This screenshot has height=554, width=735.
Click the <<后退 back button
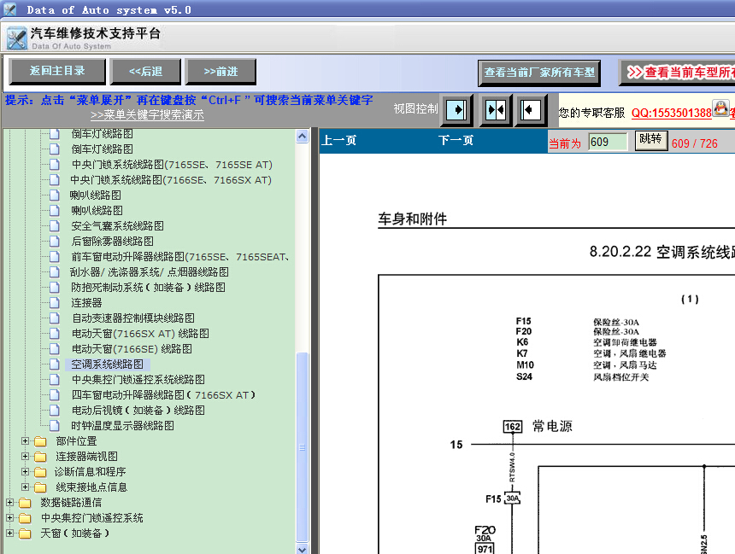point(145,72)
